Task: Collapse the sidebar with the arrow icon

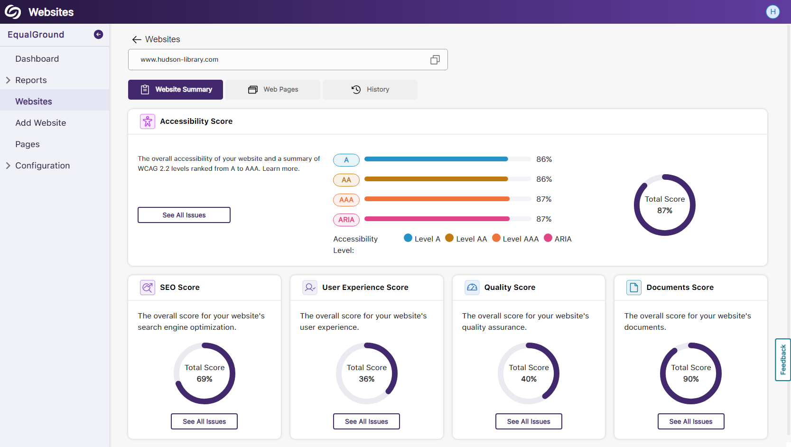Action: [x=98, y=35]
